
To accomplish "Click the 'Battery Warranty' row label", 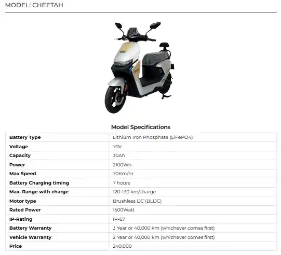I will click(30, 228).
